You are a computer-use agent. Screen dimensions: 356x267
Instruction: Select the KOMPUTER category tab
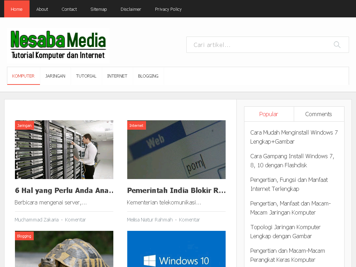pos(23,76)
